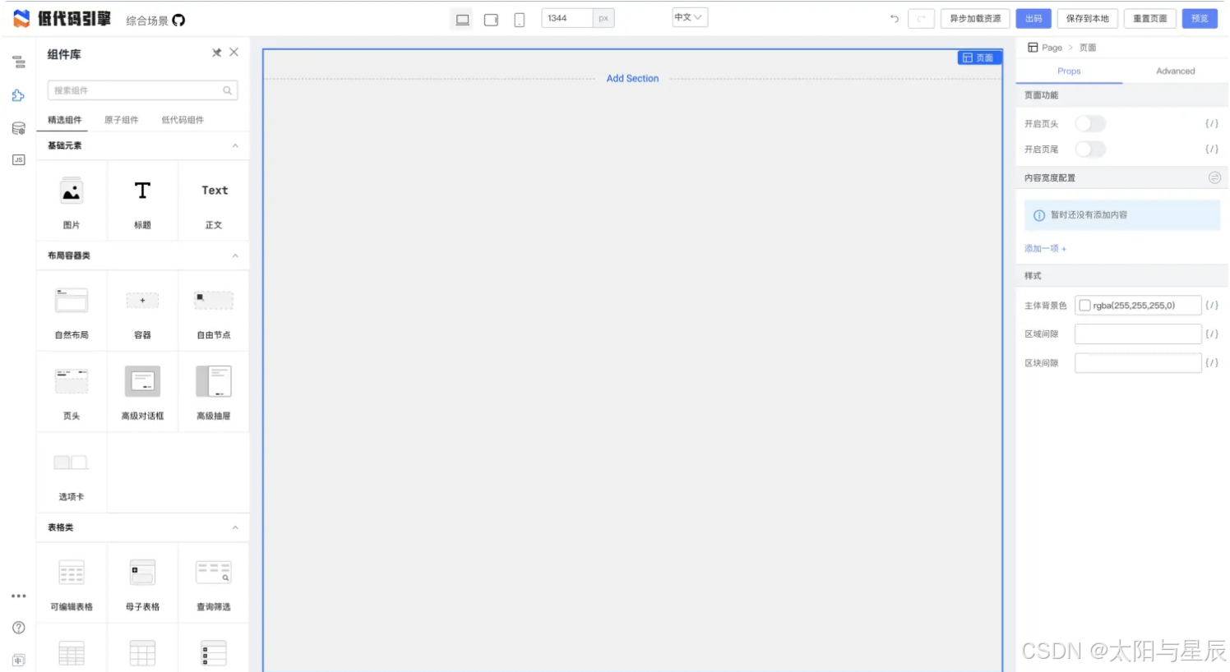Click the three-dots more icon in sidebar
Image resolution: width=1230 pixels, height=672 pixels.
(x=19, y=596)
